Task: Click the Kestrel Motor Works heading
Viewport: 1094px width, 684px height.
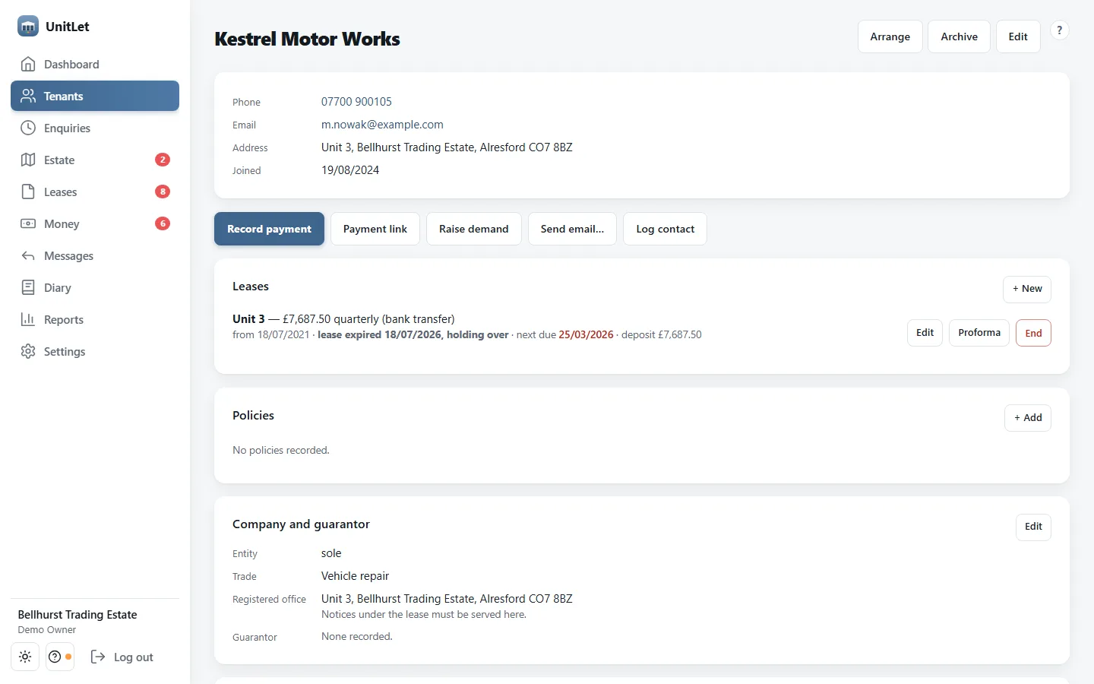Action: (307, 39)
